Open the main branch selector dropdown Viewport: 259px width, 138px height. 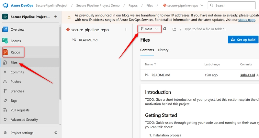pos(150,29)
